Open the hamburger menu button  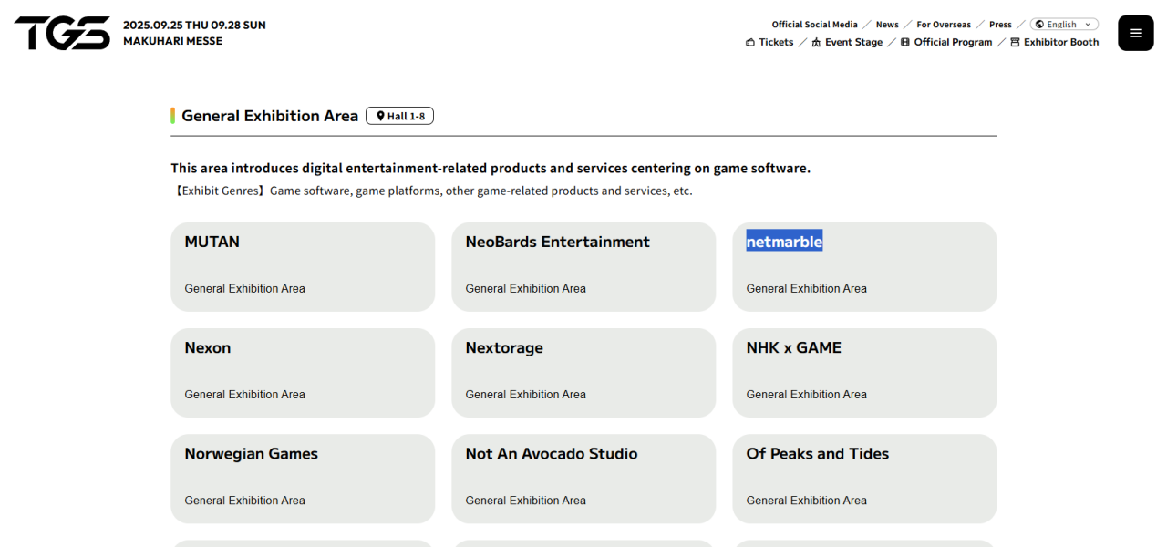point(1135,33)
